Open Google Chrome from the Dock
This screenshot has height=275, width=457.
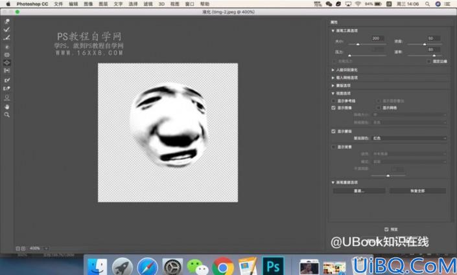223,267
